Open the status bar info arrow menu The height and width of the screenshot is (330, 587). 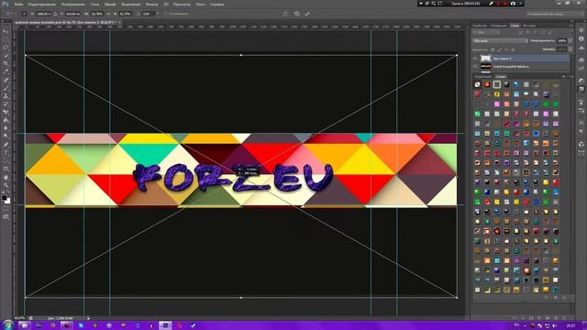tap(88, 318)
